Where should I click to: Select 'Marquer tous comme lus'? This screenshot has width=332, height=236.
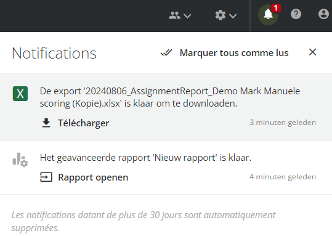click(x=234, y=53)
